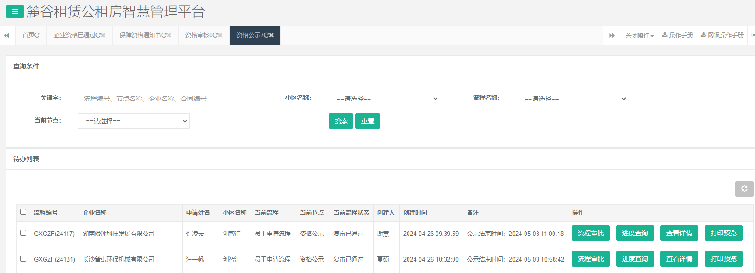Image resolution: width=755 pixels, height=273 pixels.
Task: Click the 搜索 search button
Action: (341, 121)
